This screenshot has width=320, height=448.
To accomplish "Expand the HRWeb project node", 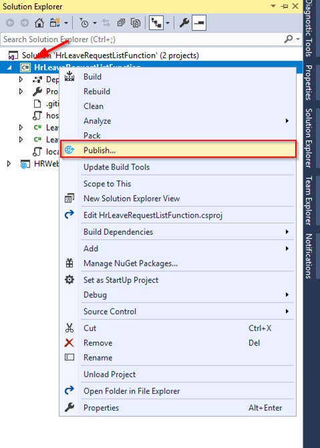I will (x=9, y=164).
